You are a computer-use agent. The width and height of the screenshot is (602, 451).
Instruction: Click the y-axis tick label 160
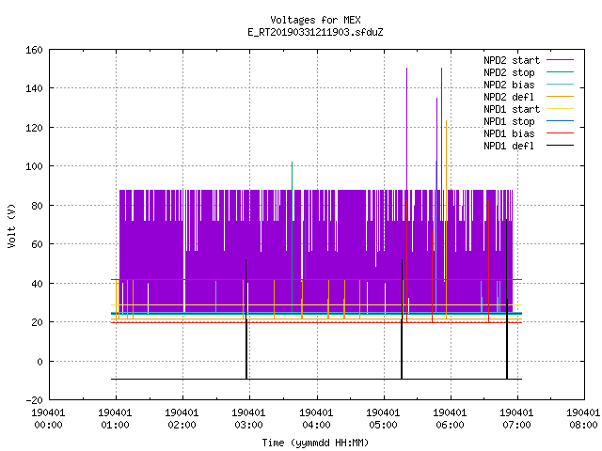(34, 50)
